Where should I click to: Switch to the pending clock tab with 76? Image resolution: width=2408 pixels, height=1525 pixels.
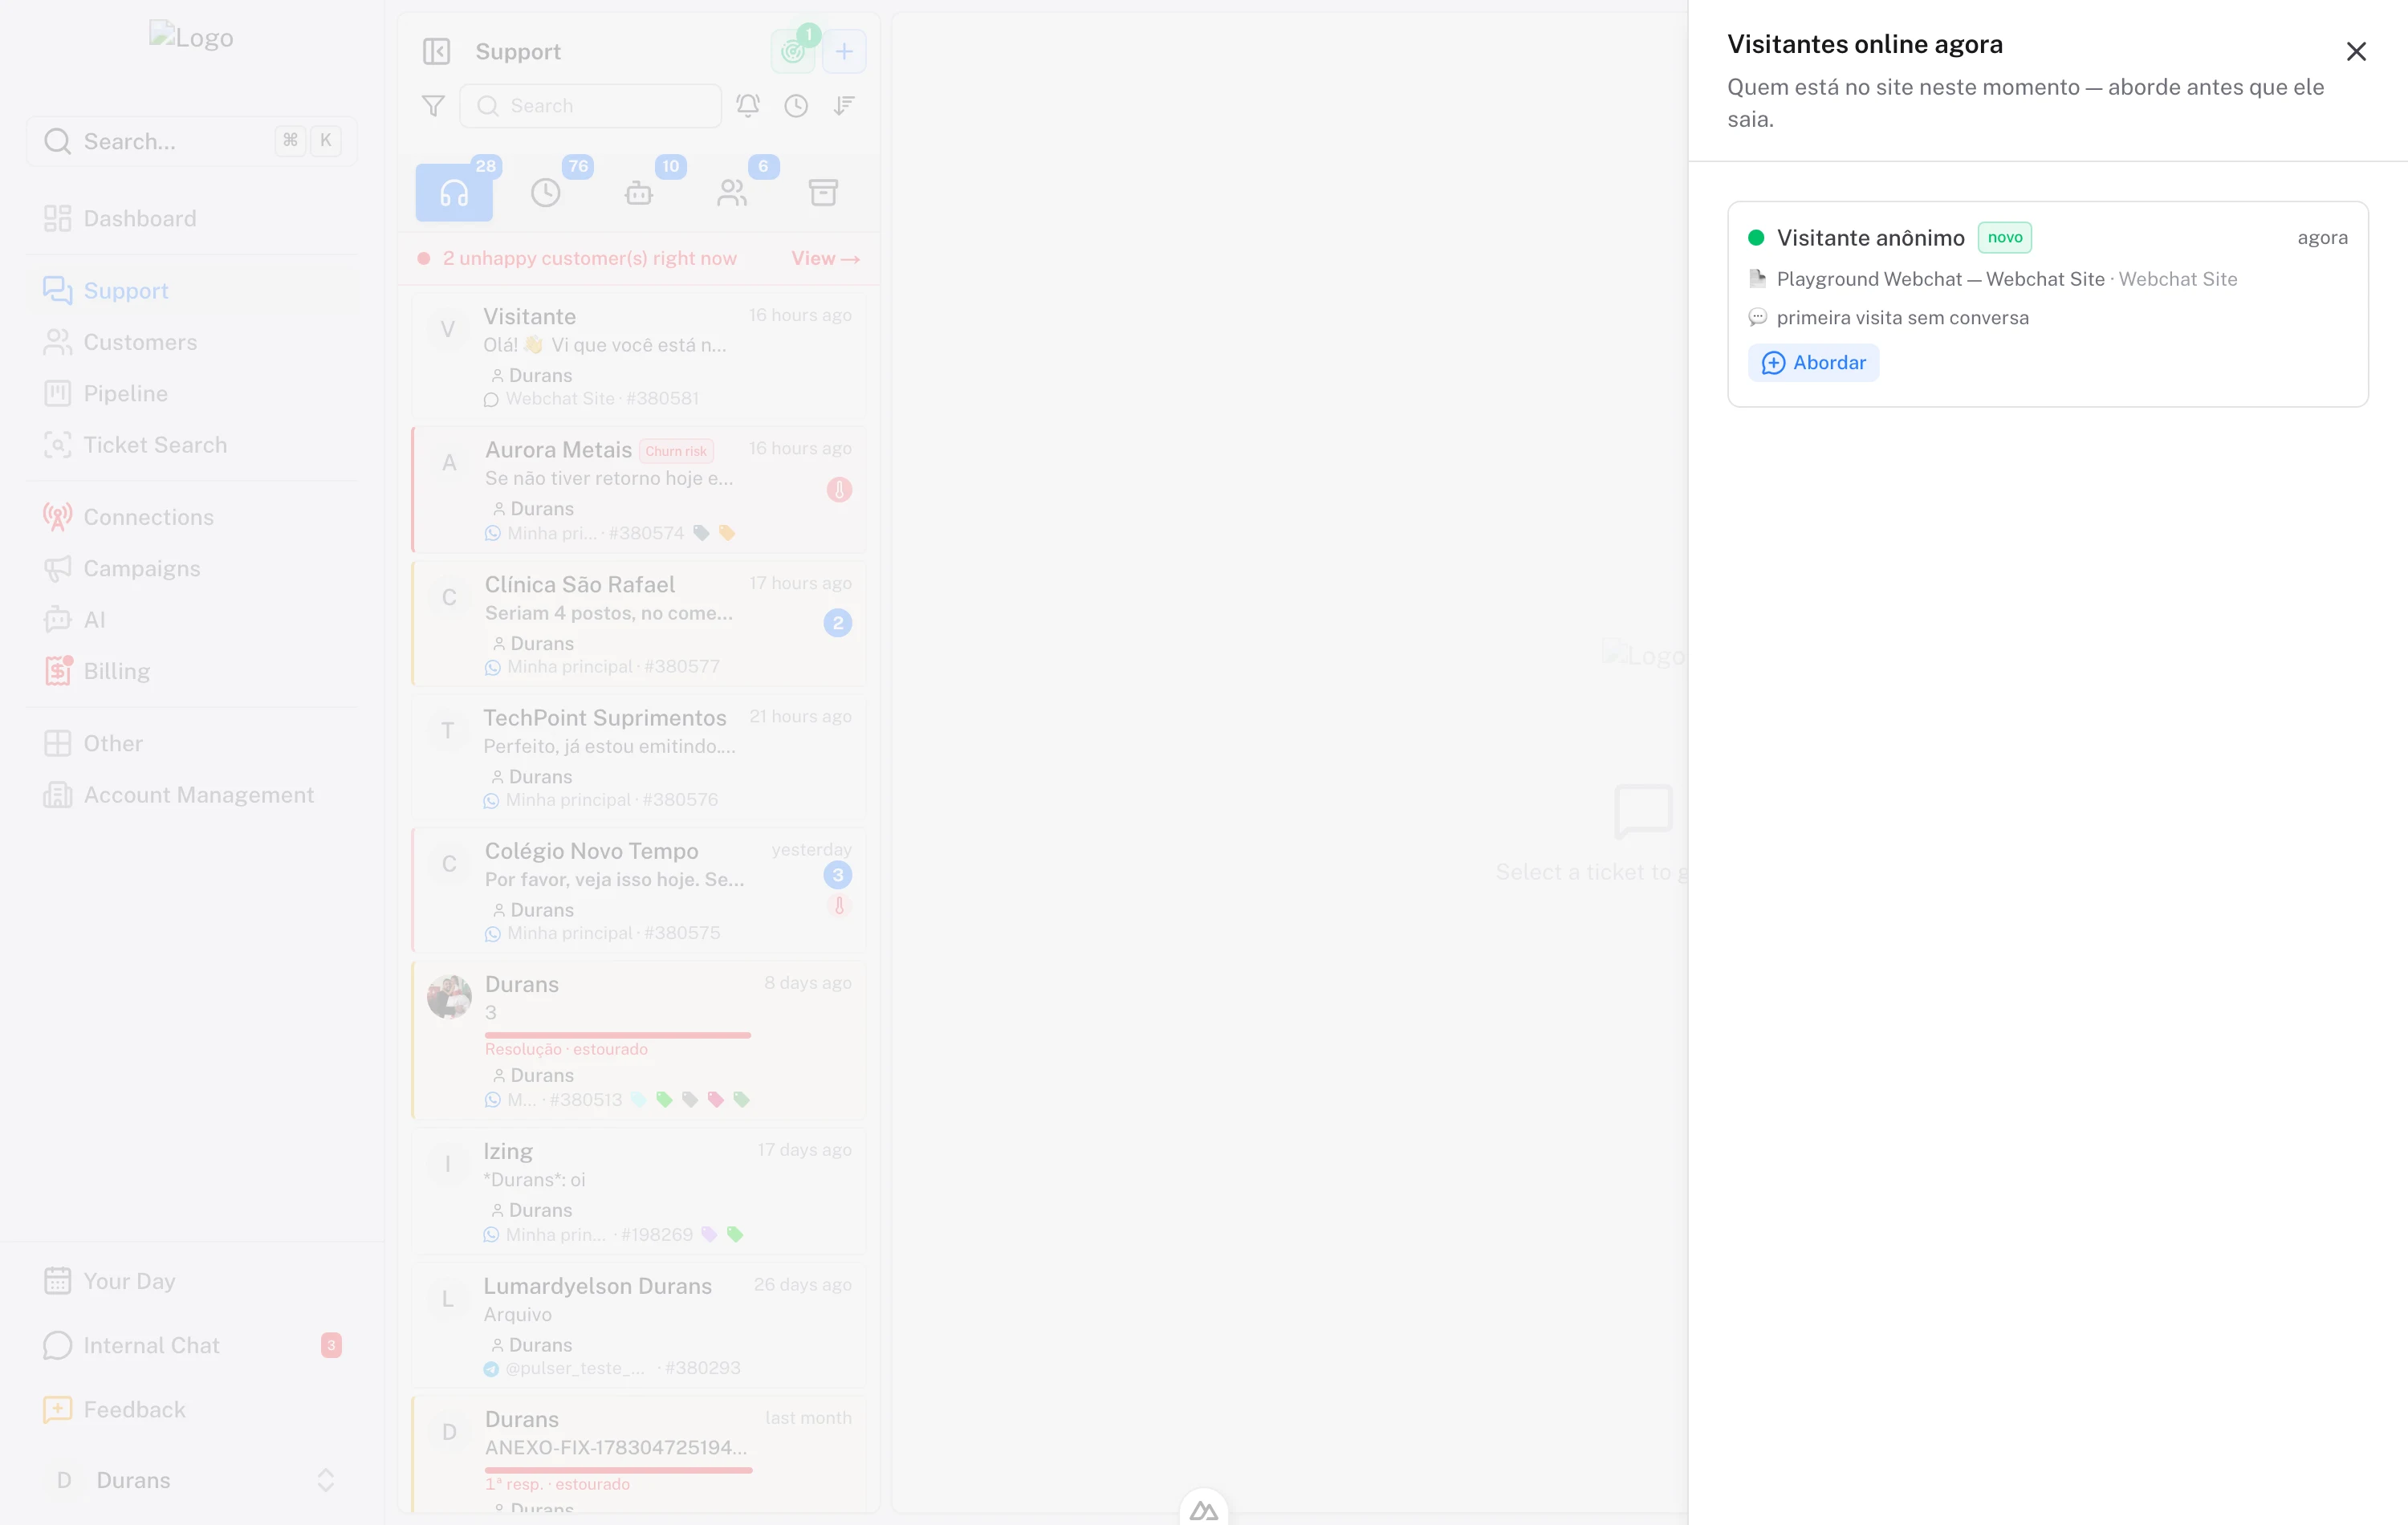click(546, 192)
